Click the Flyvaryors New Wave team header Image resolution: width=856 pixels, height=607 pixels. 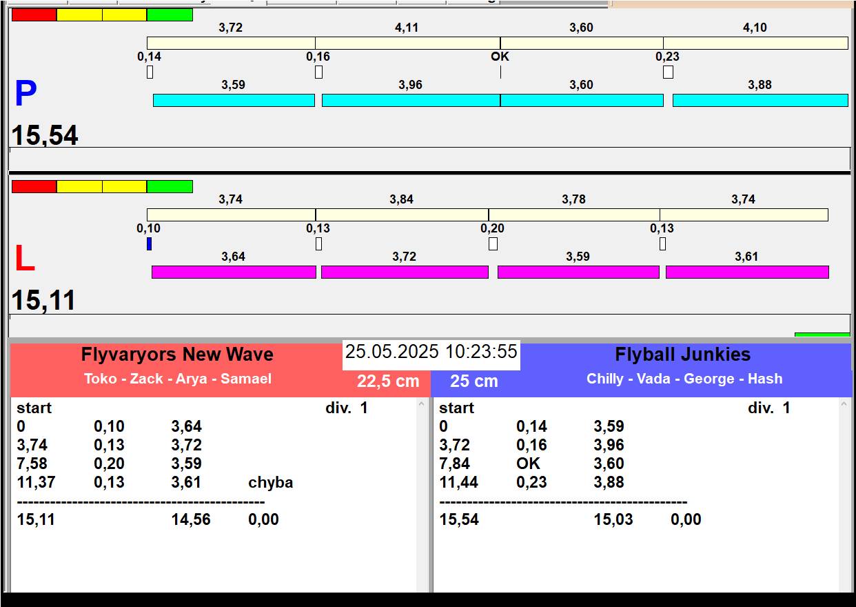(x=177, y=355)
